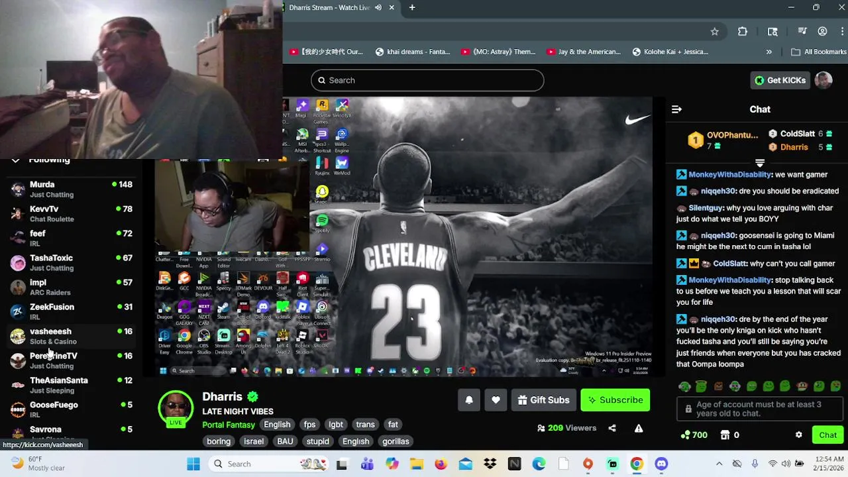Image resolution: width=848 pixels, height=477 pixels.
Task: Pick the first headset emote in the chat row
Action: (685, 386)
